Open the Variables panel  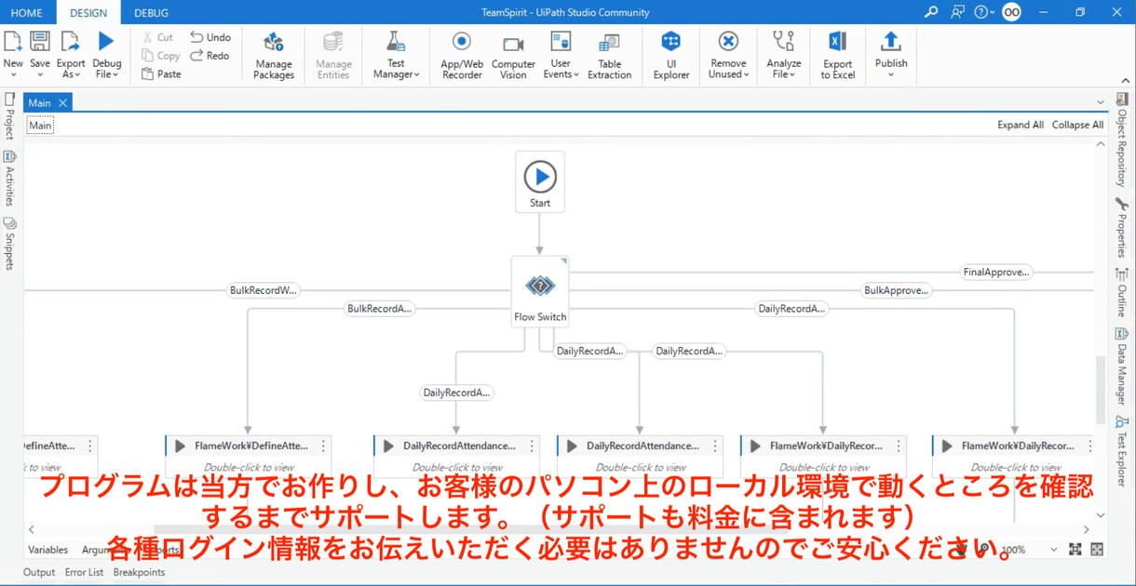(47, 550)
